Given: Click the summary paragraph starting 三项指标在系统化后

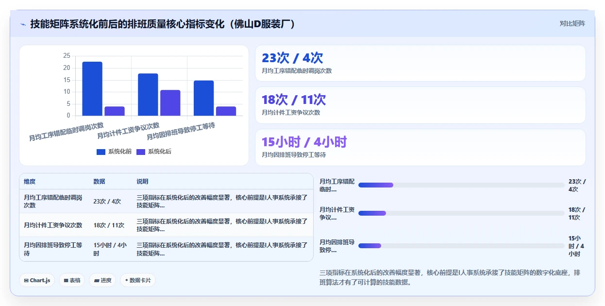Looking at the screenshot, I should (x=450, y=278).
